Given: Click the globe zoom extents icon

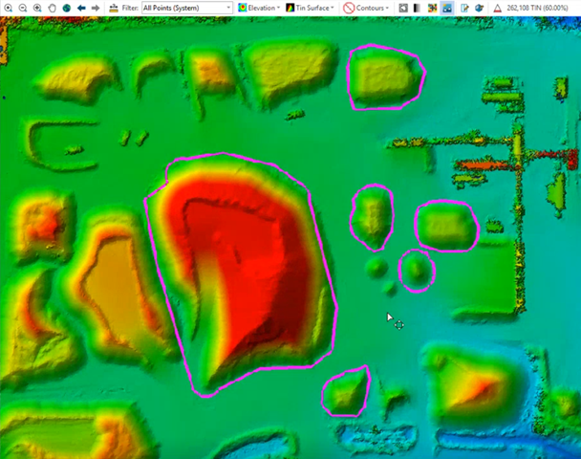Looking at the screenshot, I should coord(66,8).
